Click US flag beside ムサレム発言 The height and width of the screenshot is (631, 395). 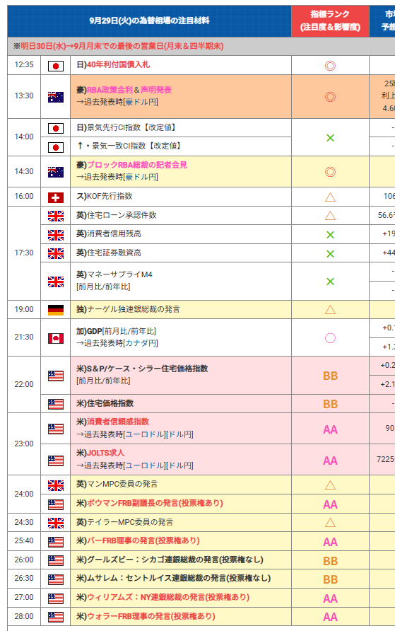click(55, 579)
